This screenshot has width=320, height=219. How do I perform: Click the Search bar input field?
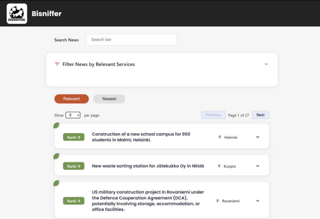pos(132,40)
